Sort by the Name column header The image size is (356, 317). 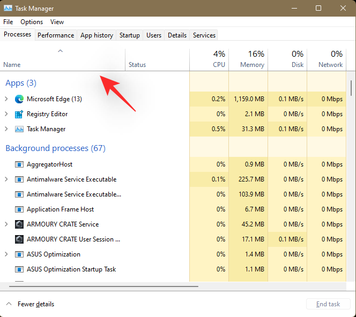click(62, 60)
